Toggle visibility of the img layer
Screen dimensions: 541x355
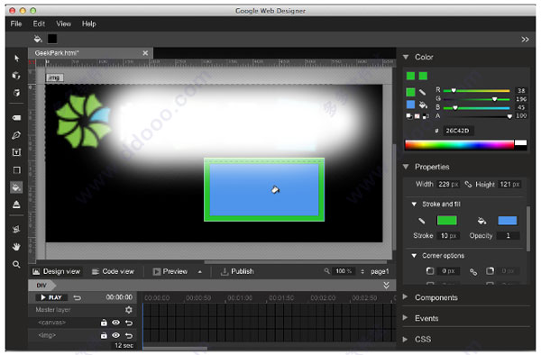(116, 335)
